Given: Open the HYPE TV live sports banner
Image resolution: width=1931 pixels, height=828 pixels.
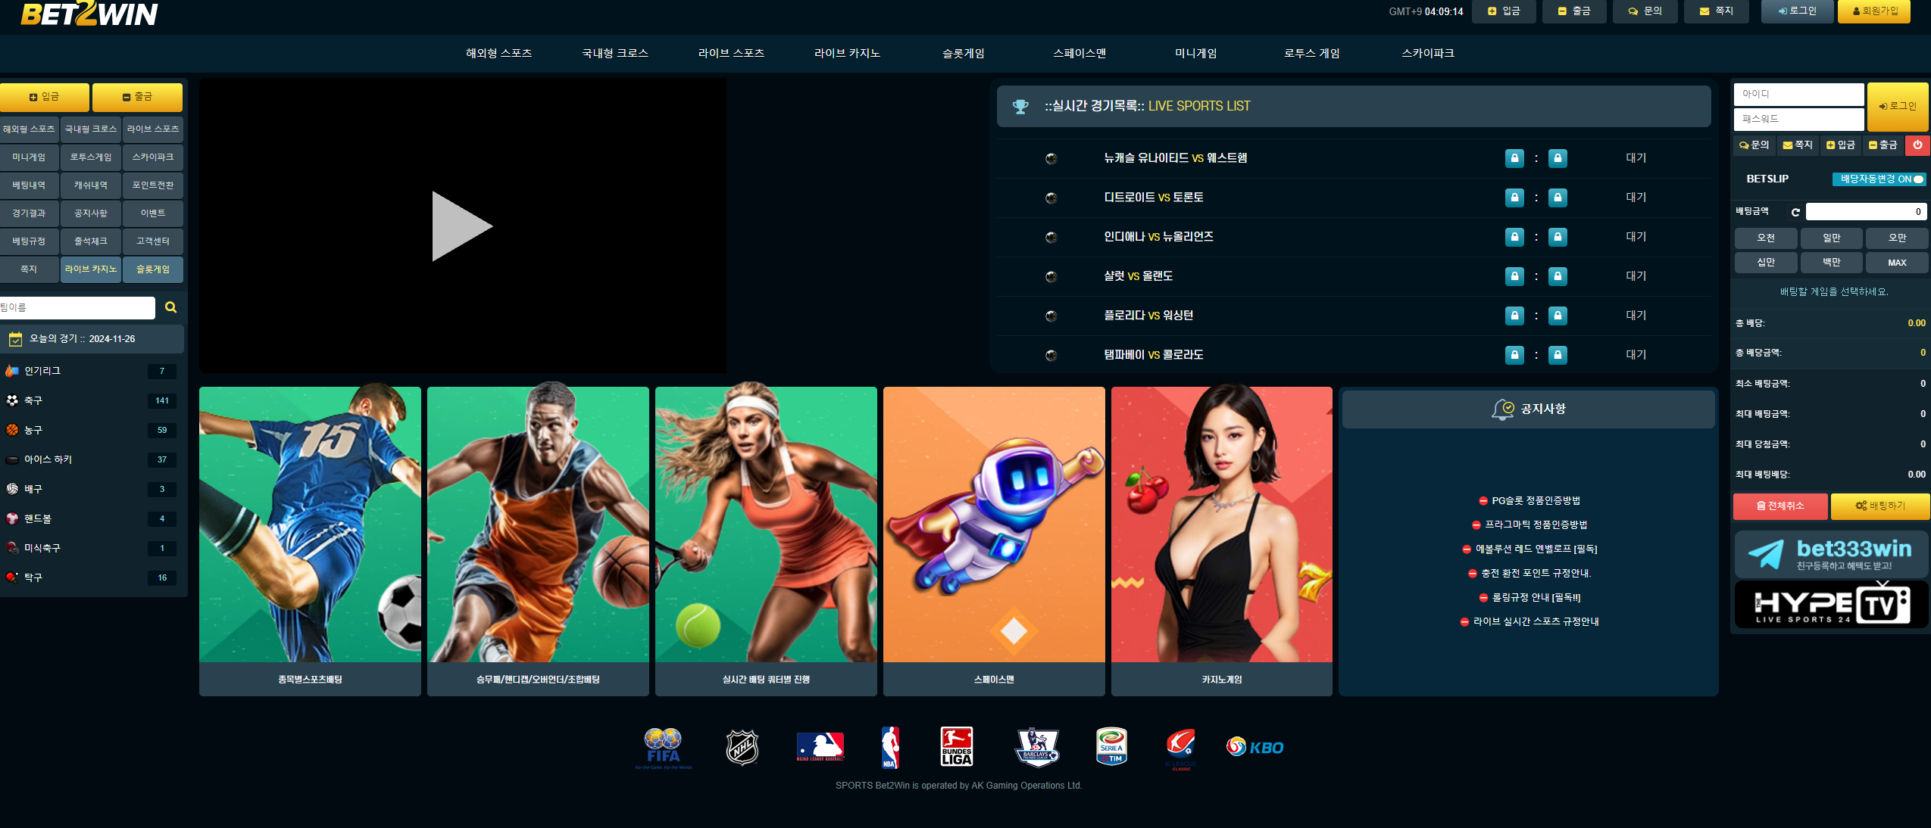Looking at the screenshot, I should [x=1830, y=605].
